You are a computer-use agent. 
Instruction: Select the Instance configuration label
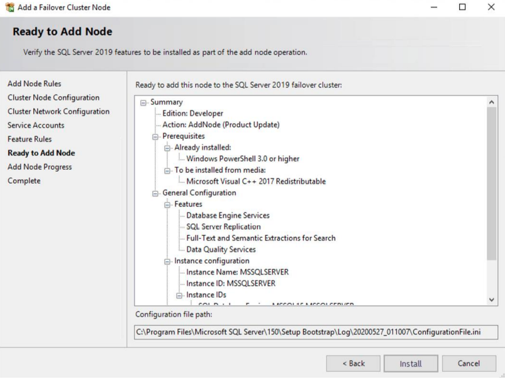tap(212, 261)
